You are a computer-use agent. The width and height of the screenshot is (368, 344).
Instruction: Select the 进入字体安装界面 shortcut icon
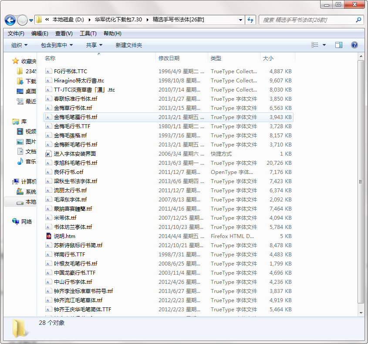(49, 154)
